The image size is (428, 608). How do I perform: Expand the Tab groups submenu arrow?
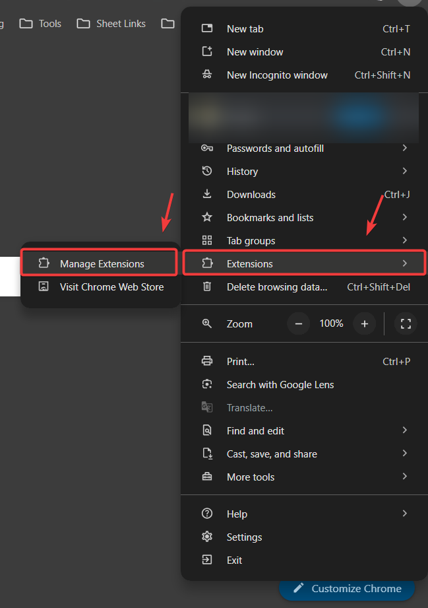405,240
